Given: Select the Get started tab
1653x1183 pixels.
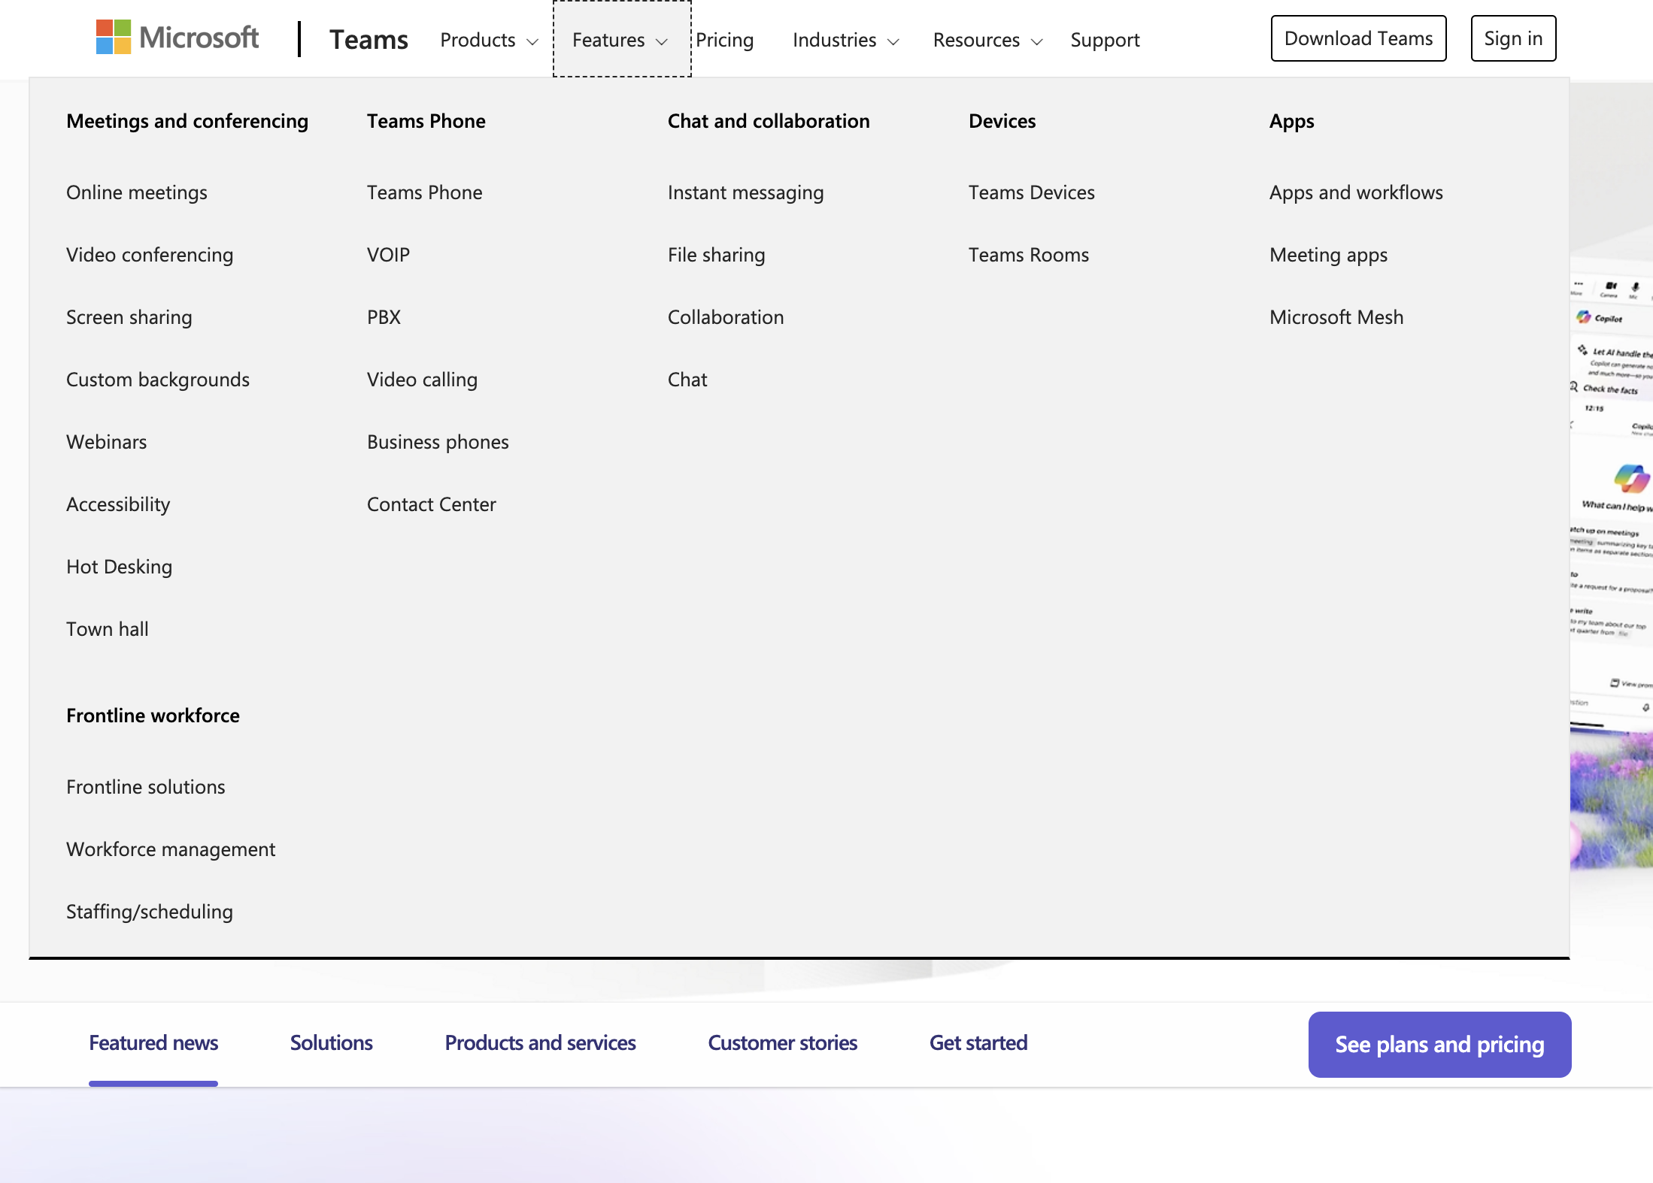Looking at the screenshot, I should pyautogui.click(x=978, y=1042).
